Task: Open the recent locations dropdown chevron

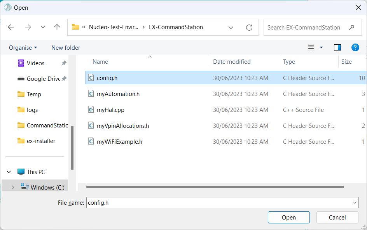Action: 43,27
